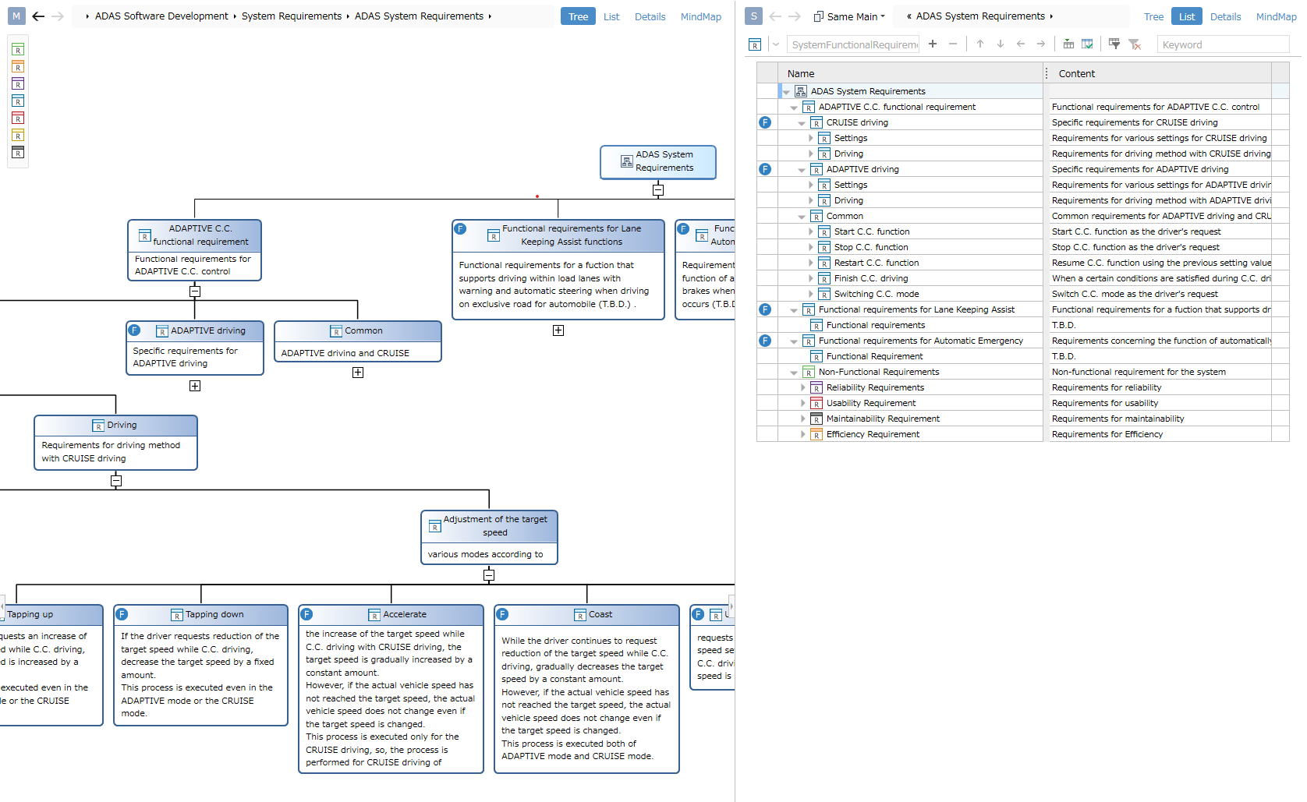Move item up with the up arrow
This screenshot has width=1307, height=802.
tap(980, 44)
